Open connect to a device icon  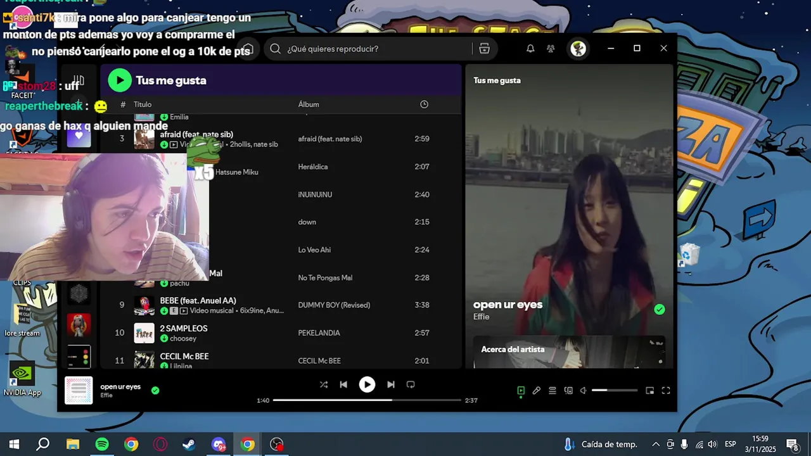(568, 391)
